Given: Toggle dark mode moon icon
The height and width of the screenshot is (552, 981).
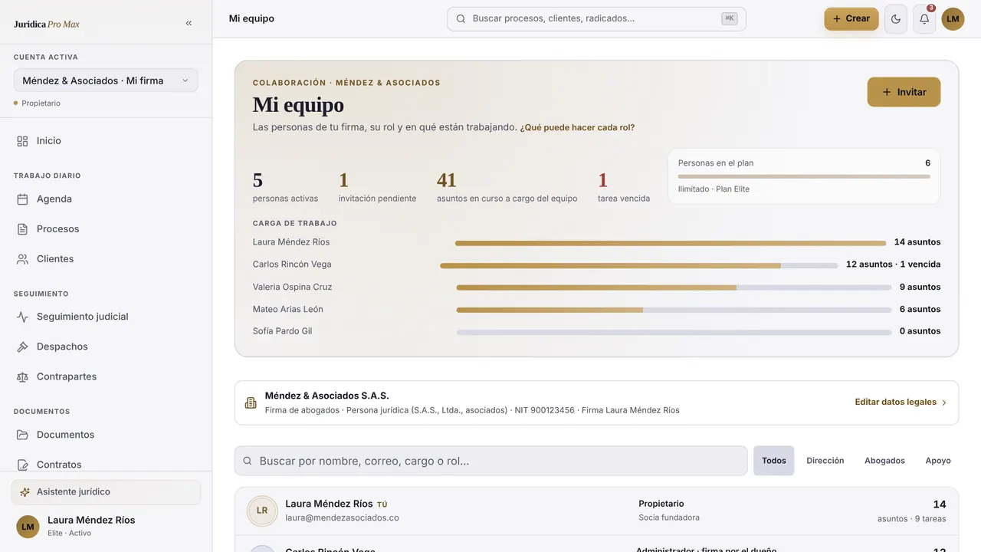Looking at the screenshot, I should coord(896,19).
